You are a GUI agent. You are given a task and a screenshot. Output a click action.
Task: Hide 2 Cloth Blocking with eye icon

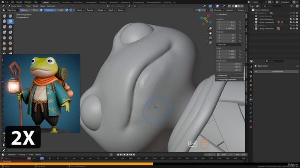click(x=294, y=19)
